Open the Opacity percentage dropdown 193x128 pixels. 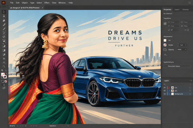(x=186, y=49)
